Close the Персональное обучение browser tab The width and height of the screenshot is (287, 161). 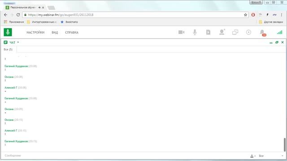(43, 8)
